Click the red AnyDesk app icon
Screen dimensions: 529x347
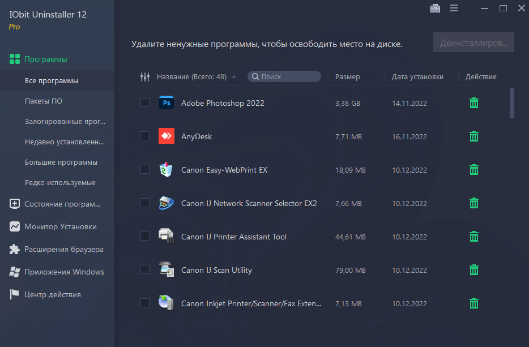point(167,136)
